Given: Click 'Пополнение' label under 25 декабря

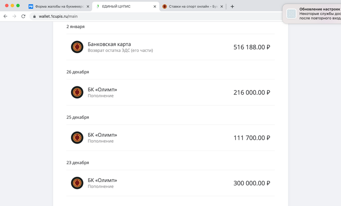Looking at the screenshot, I should coord(101,141).
